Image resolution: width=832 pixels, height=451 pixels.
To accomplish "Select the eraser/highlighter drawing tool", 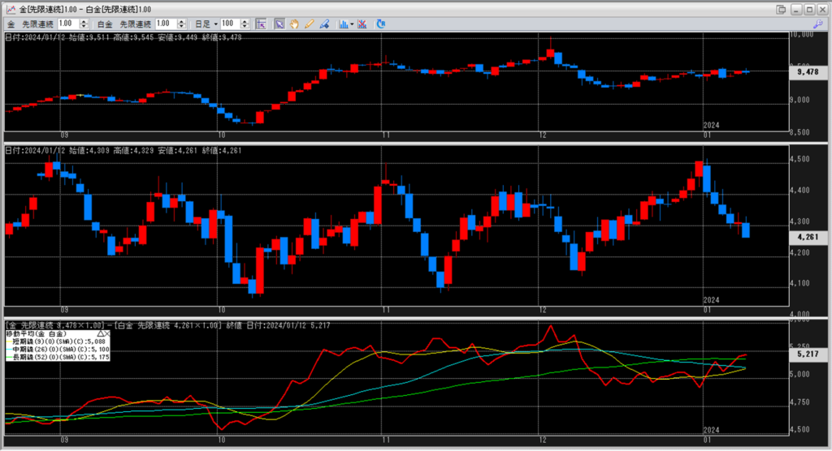I will 323,24.
